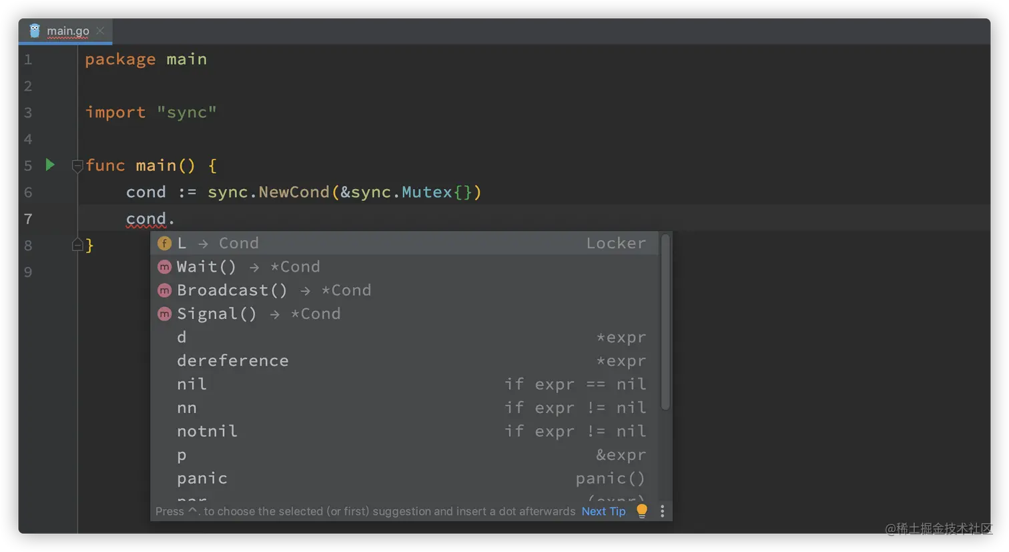
Task: Click the method icon beside Signal()
Action: coord(164,313)
